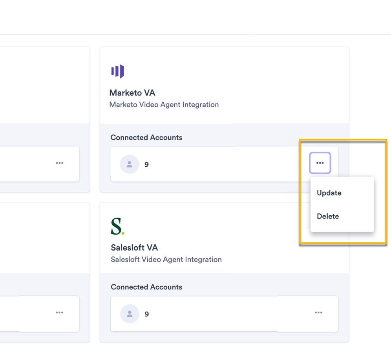
Task: Click Salesloft Video Agent Integration description
Action: [166, 259]
